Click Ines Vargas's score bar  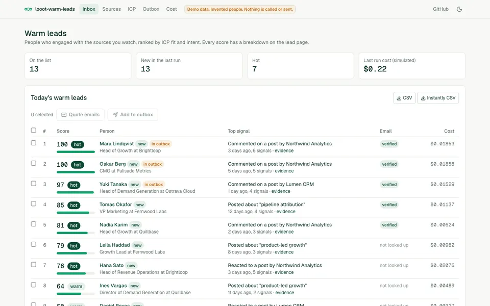(x=76, y=294)
